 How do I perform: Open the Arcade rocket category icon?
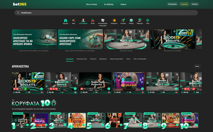123,20
